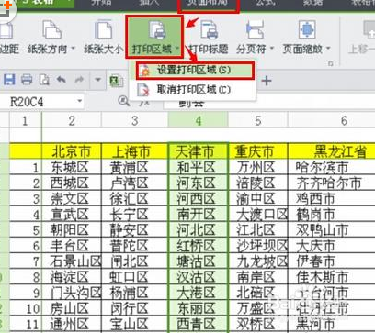
Task: Click the 渝中区 cell
Action: tap(258, 199)
